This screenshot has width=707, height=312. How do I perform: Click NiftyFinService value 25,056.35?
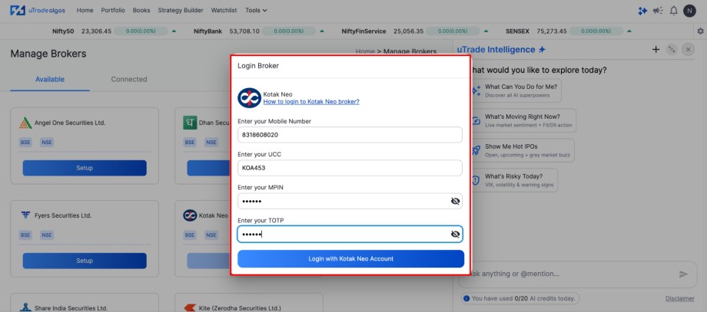(x=409, y=31)
